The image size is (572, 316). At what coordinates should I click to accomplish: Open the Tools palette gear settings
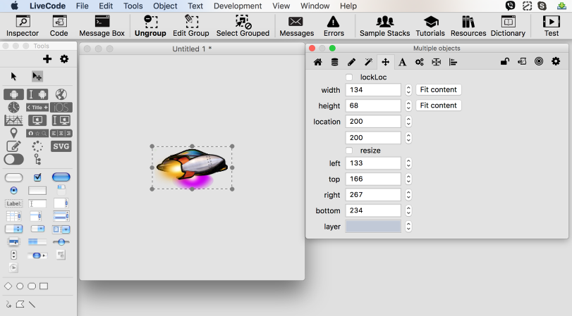(x=64, y=59)
